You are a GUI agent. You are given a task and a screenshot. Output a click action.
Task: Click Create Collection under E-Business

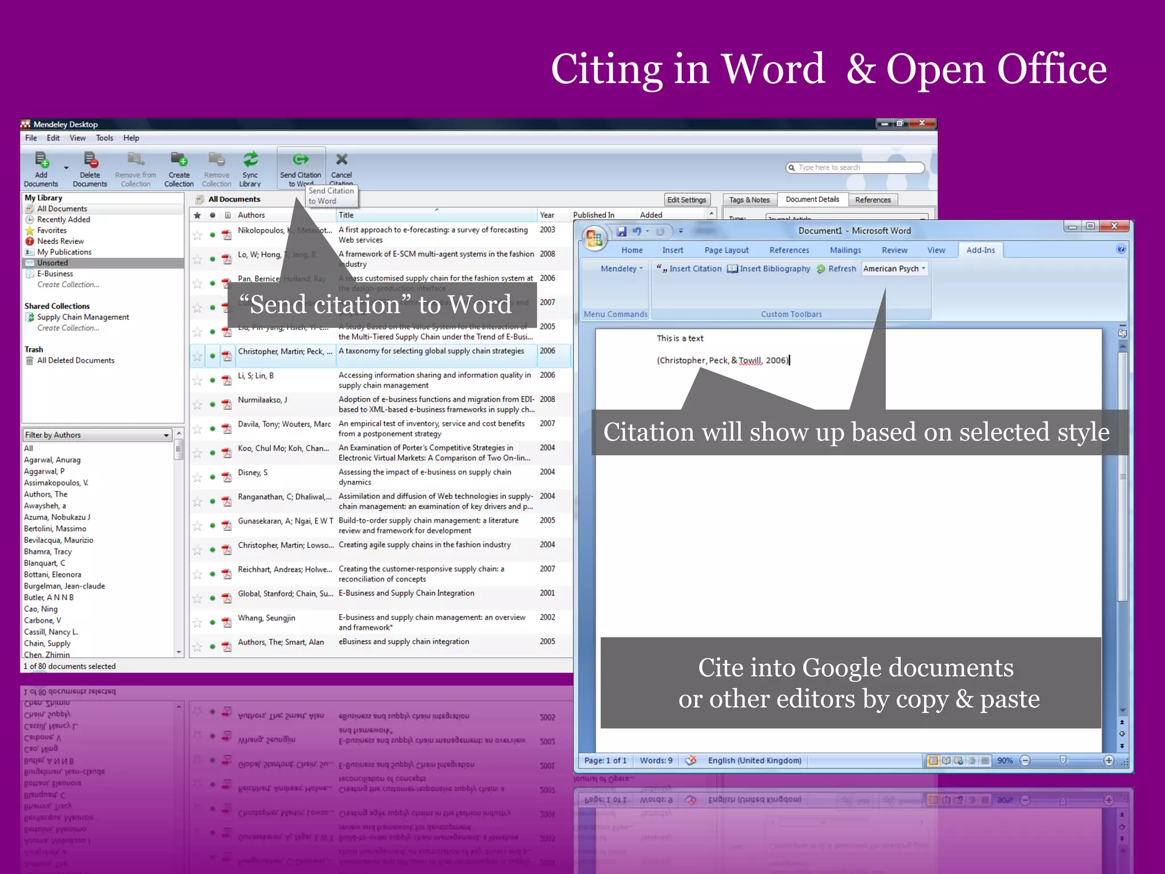pyautogui.click(x=68, y=285)
